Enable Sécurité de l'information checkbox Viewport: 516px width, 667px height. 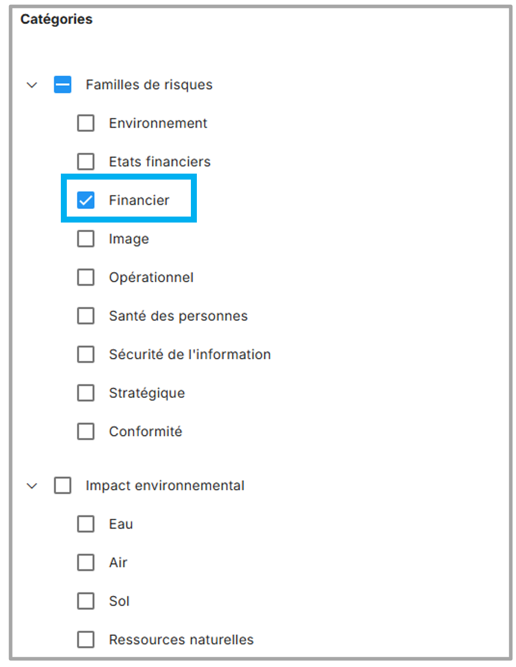point(86,354)
